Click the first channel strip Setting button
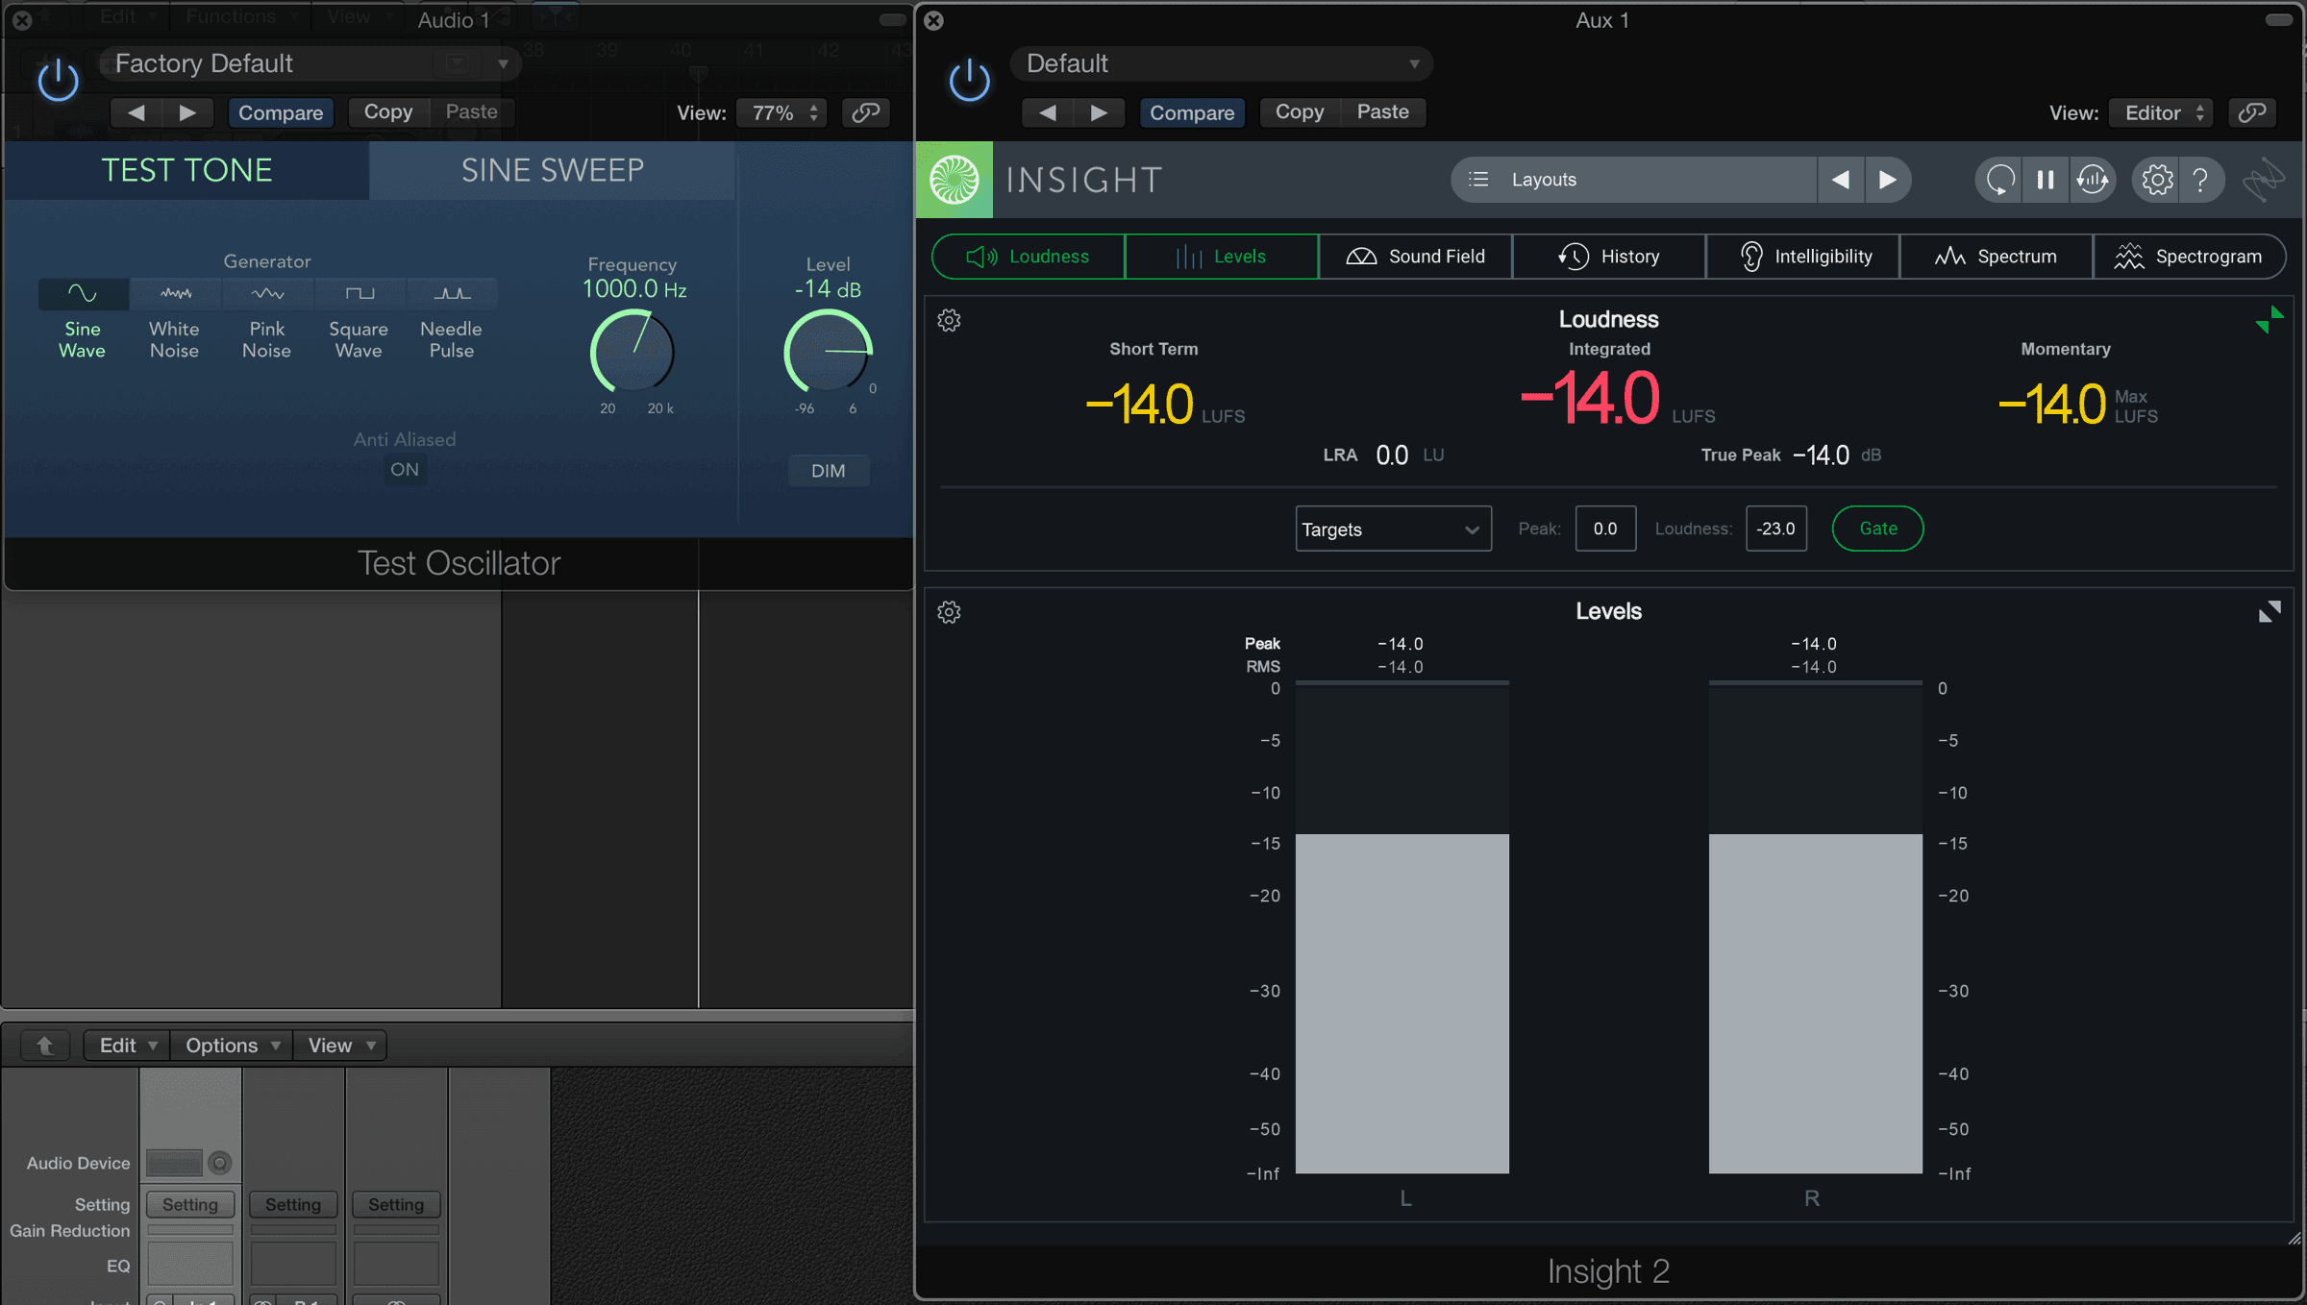2307x1305 pixels. click(x=190, y=1204)
